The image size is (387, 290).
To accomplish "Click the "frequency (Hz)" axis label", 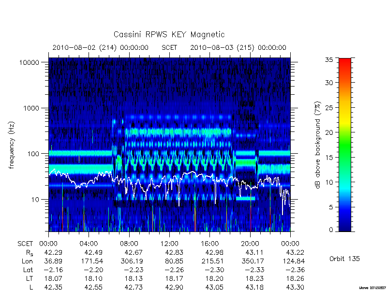I will tap(12, 145).
